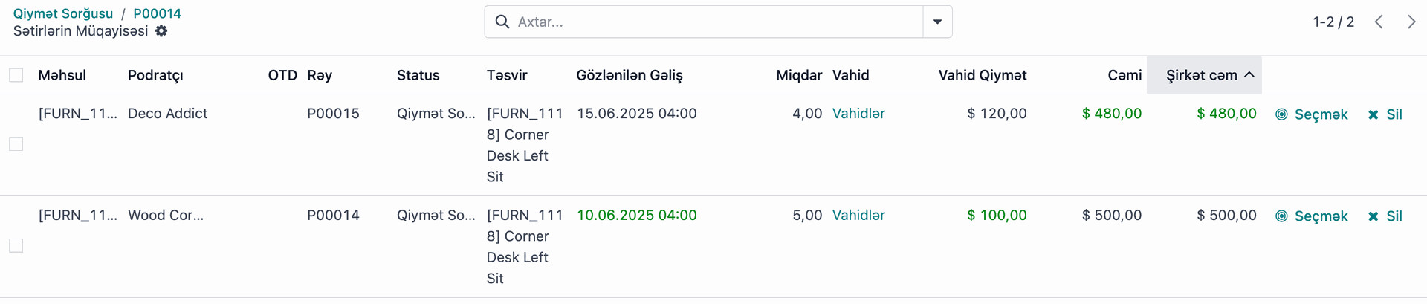Check the Wood Corner row checkbox
Viewport: 1427px width, 304px height.
tap(16, 246)
